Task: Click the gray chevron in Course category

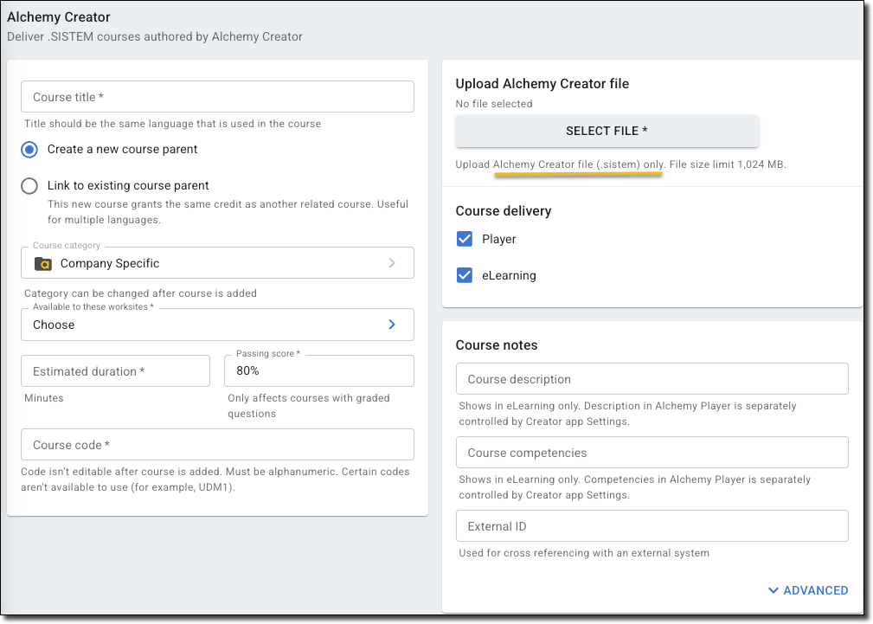Action: click(392, 263)
